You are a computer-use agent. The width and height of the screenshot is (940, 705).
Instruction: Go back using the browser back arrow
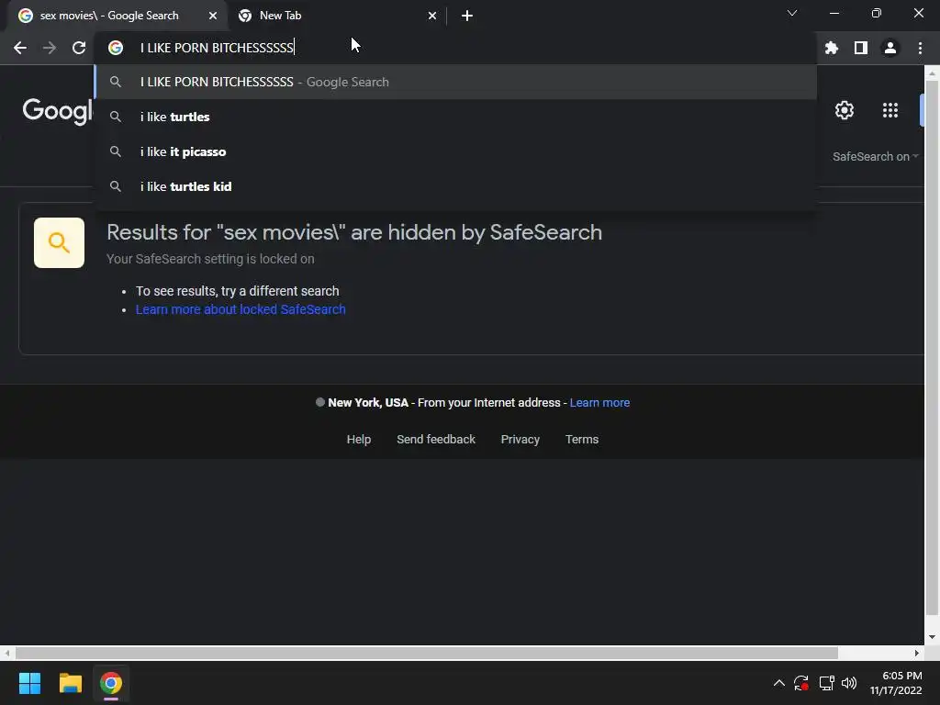coord(20,48)
